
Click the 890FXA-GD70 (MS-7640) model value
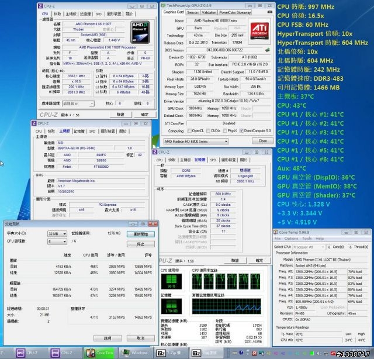[x=85, y=148]
